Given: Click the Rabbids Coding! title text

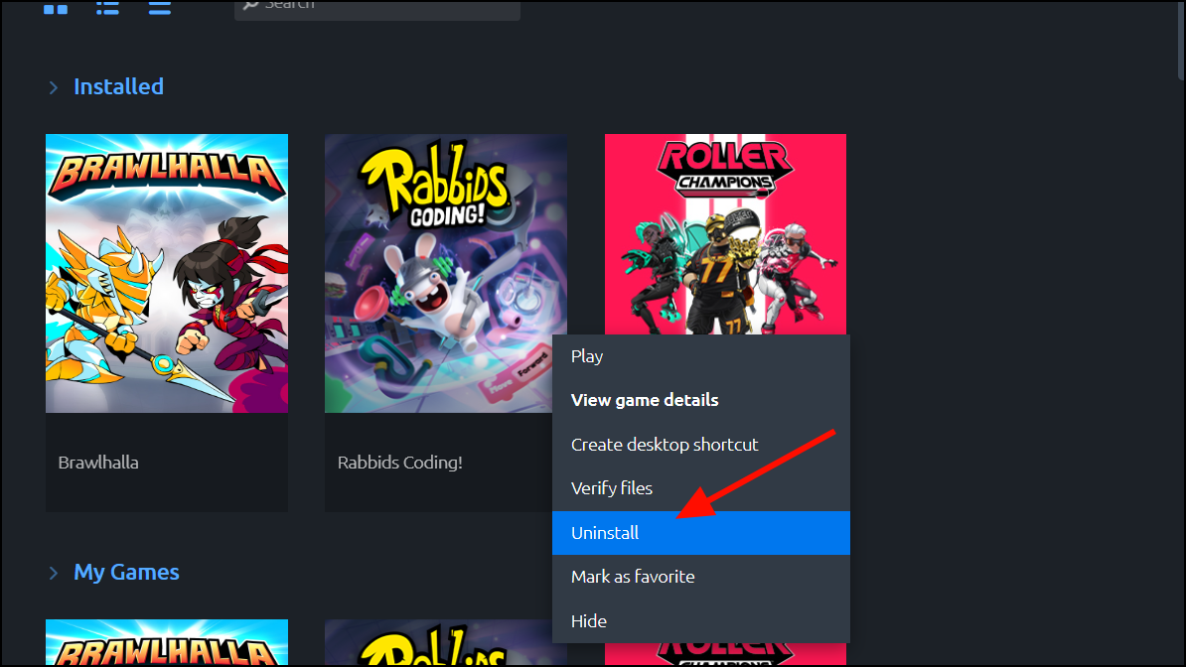Looking at the screenshot, I should [x=400, y=463].
